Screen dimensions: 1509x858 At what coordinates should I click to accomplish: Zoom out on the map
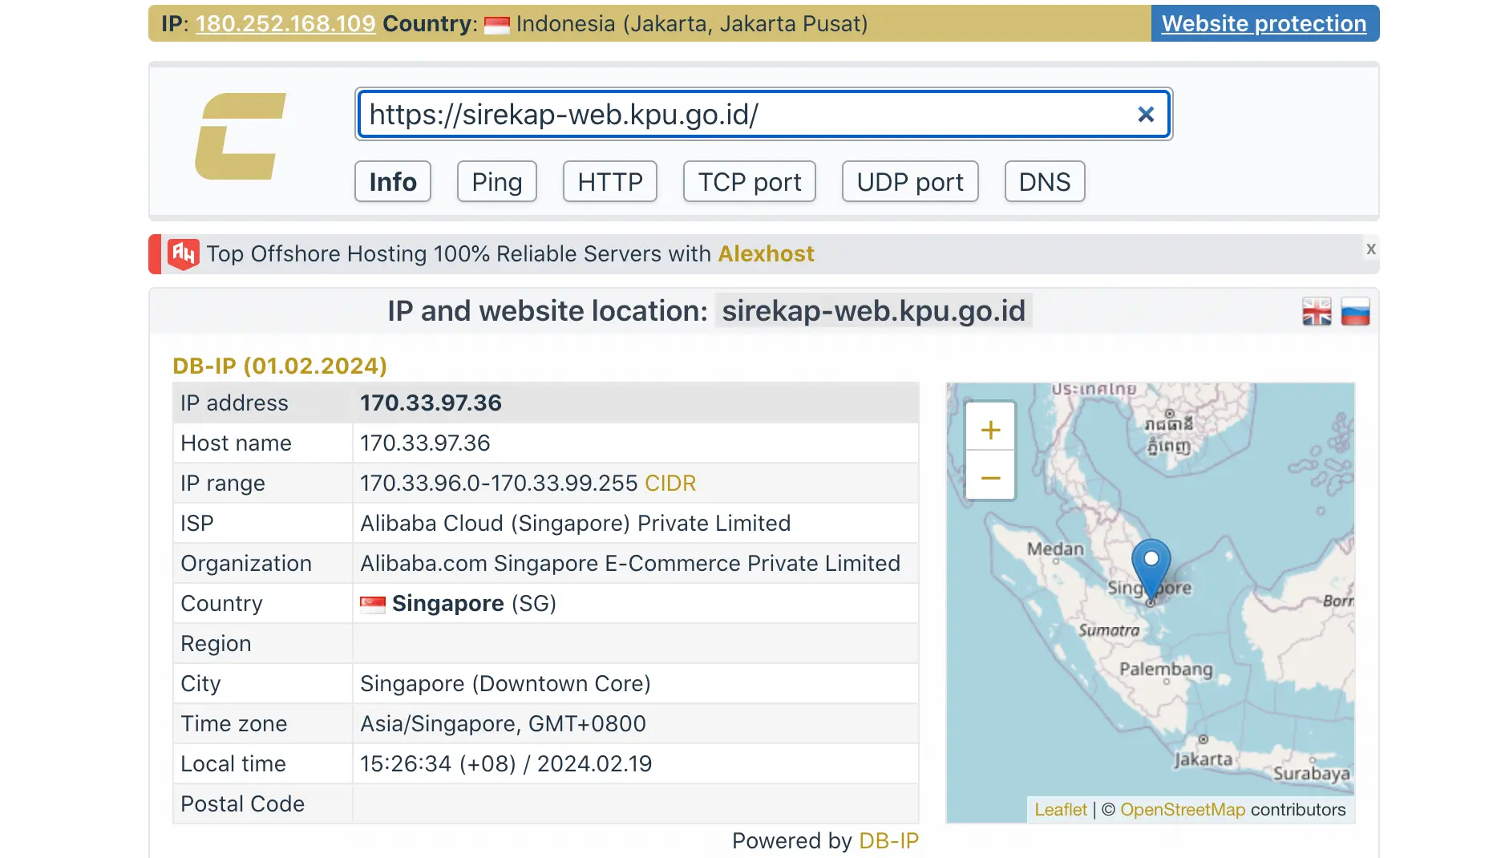pos(990,477)
